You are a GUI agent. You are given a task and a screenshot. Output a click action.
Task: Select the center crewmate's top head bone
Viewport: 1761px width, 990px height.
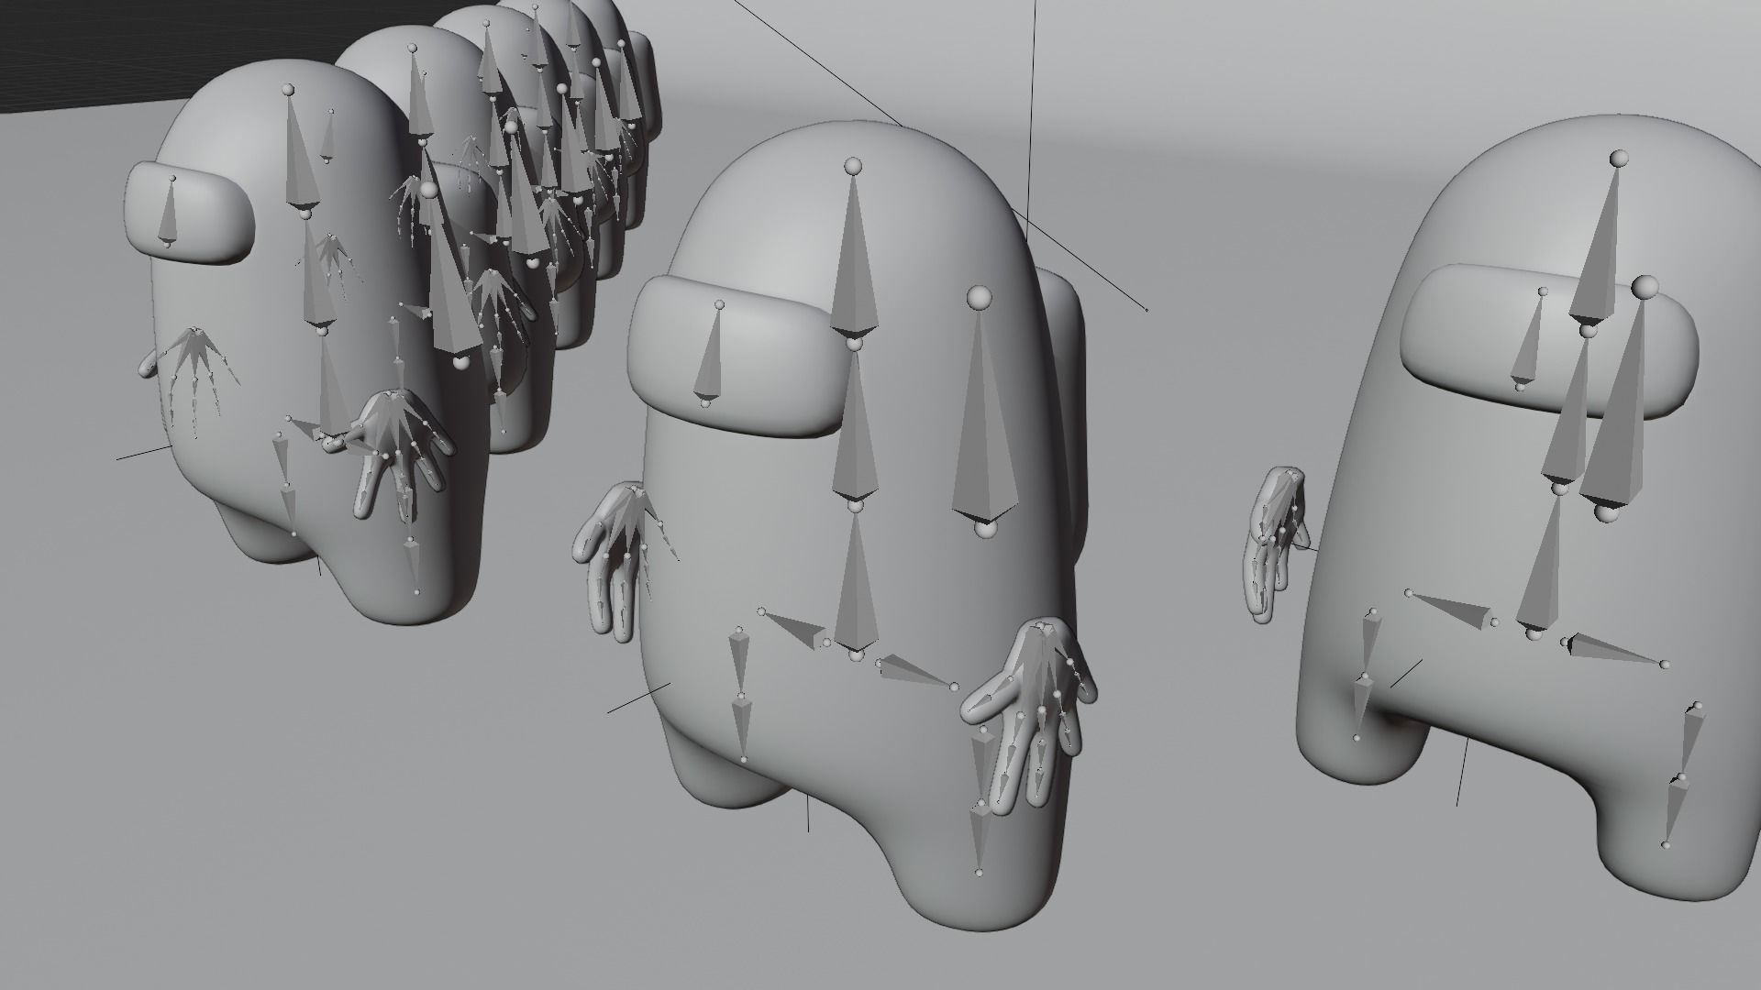click(x=853, y=254)
